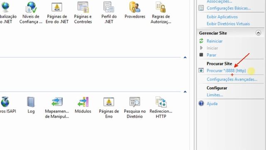Open the Log feature icon
The width and height of the screenshot is (266, 150).
coord(31,102)
